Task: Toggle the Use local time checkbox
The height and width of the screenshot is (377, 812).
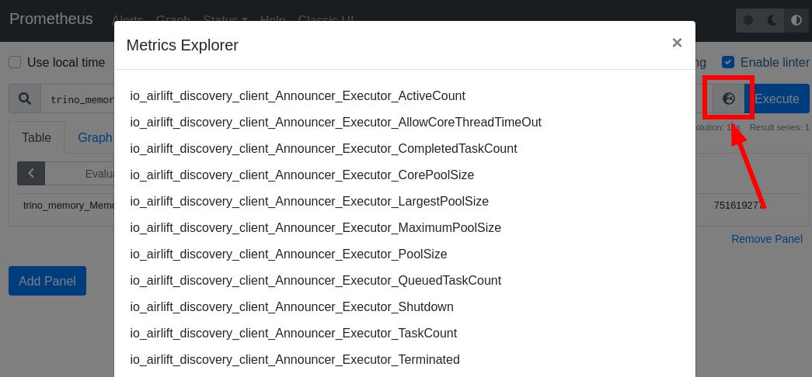Action: tap(15, 62)
